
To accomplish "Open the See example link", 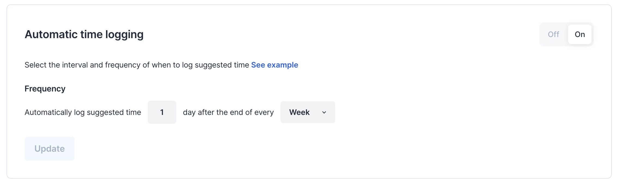I will tap(275, 65).
